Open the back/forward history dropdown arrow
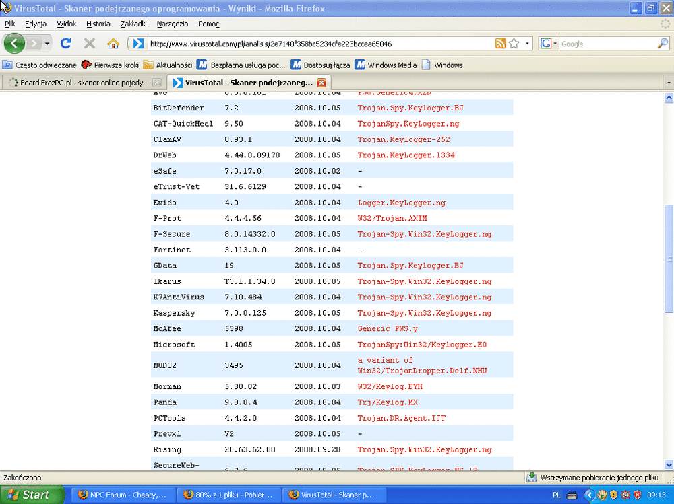Screen dimensions: 674x504 click(47, 44)
